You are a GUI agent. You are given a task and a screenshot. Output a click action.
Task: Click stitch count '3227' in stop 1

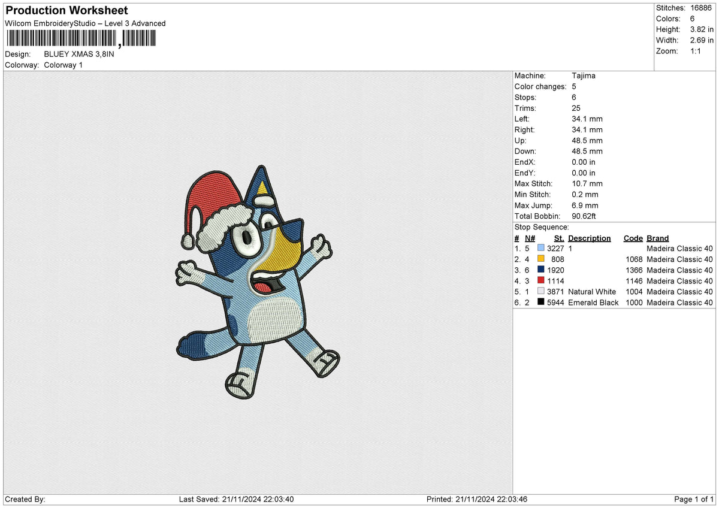click(555, 249)
